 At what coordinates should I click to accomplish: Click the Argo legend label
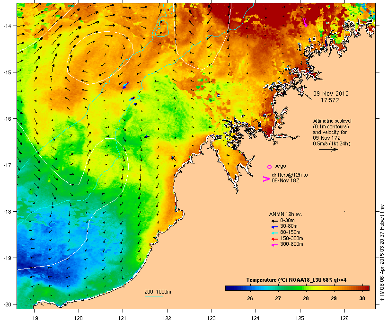click(281, 166)
